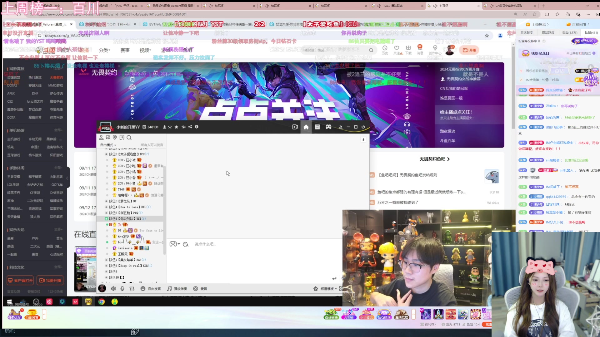Open Douyu messages icon
Image resolution: width=600 pixels, height=337 pixels.
(420, 49)
